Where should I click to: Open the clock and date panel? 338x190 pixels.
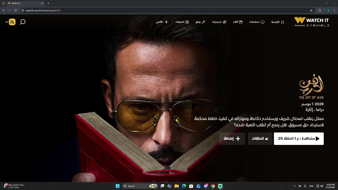click(x=331, y=186)
